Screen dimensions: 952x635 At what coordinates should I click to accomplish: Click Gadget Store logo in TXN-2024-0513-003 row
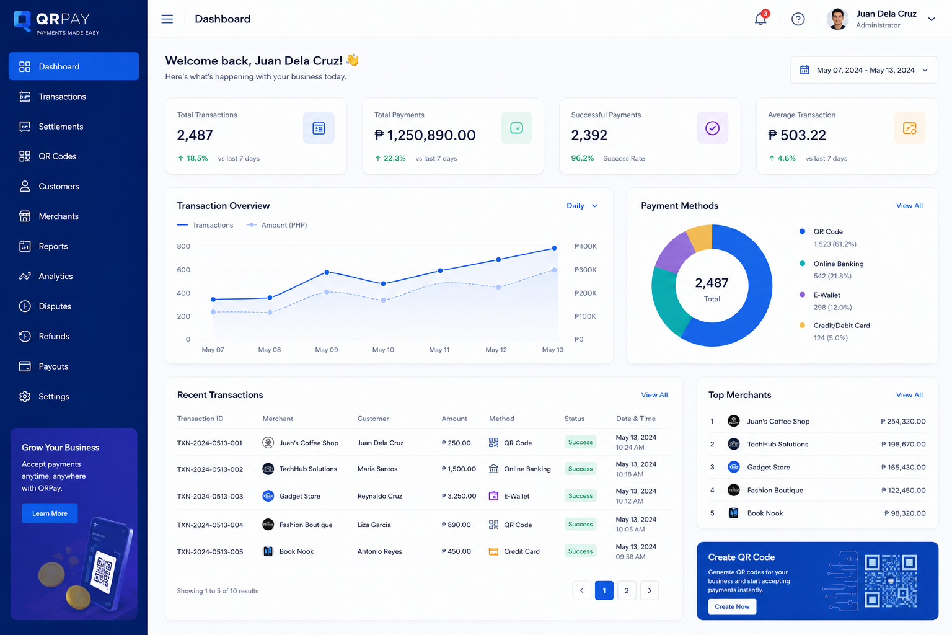click(x=268, y=496)
